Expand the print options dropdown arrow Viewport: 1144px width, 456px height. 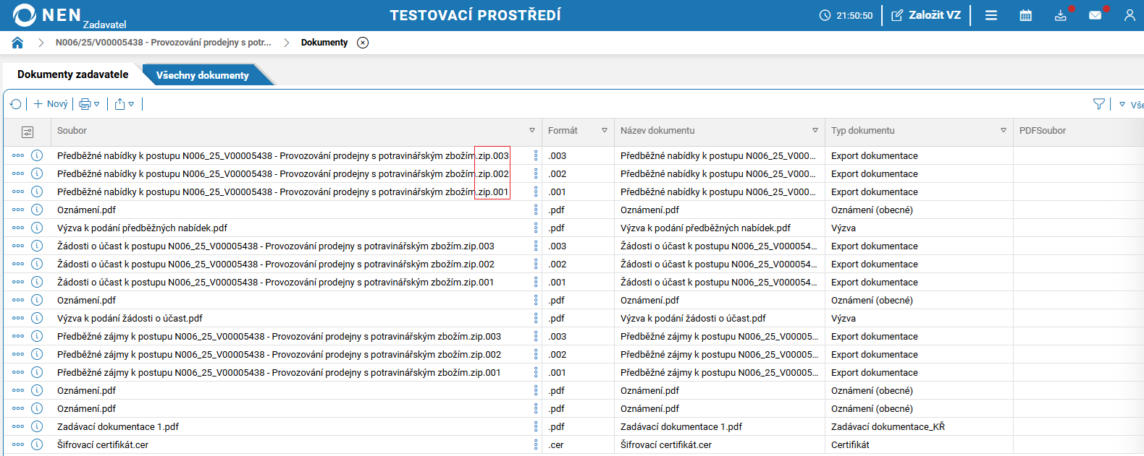click(97, 104)
